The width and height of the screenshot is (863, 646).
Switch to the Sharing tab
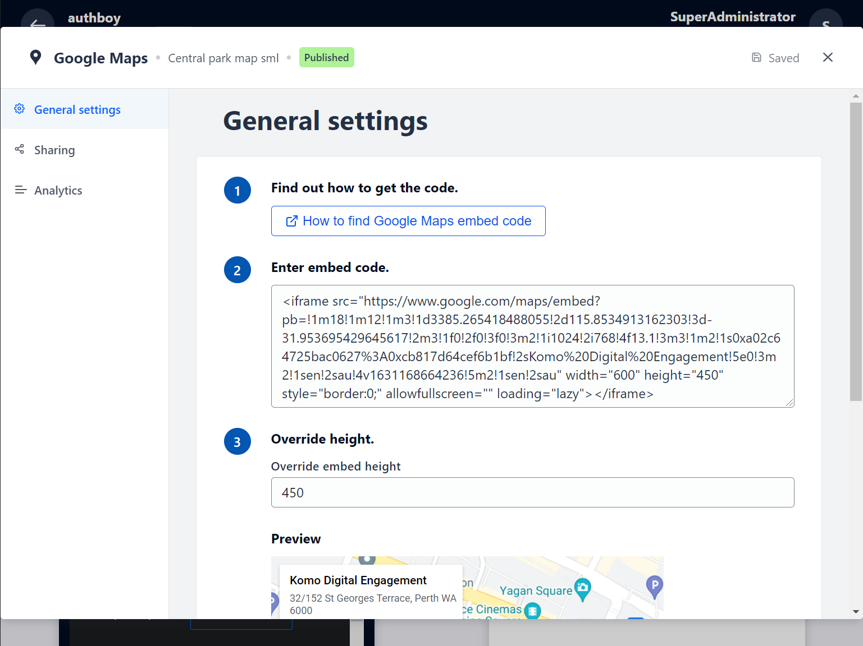(x=54, y=150)
